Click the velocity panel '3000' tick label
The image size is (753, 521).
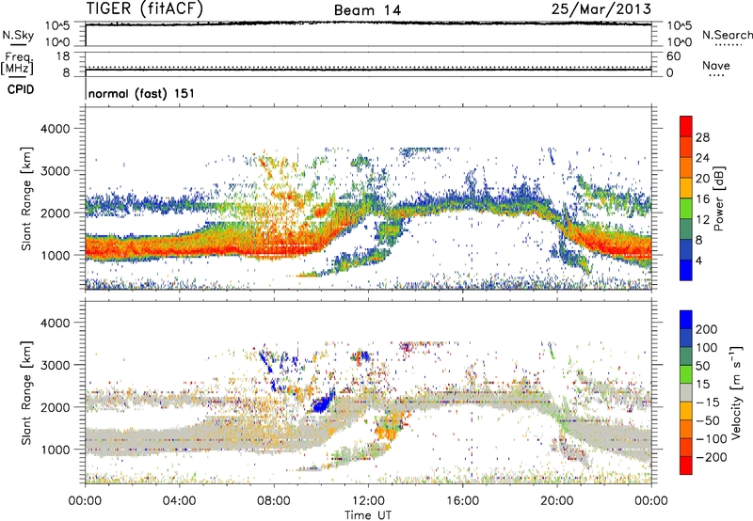click(55, 365)
